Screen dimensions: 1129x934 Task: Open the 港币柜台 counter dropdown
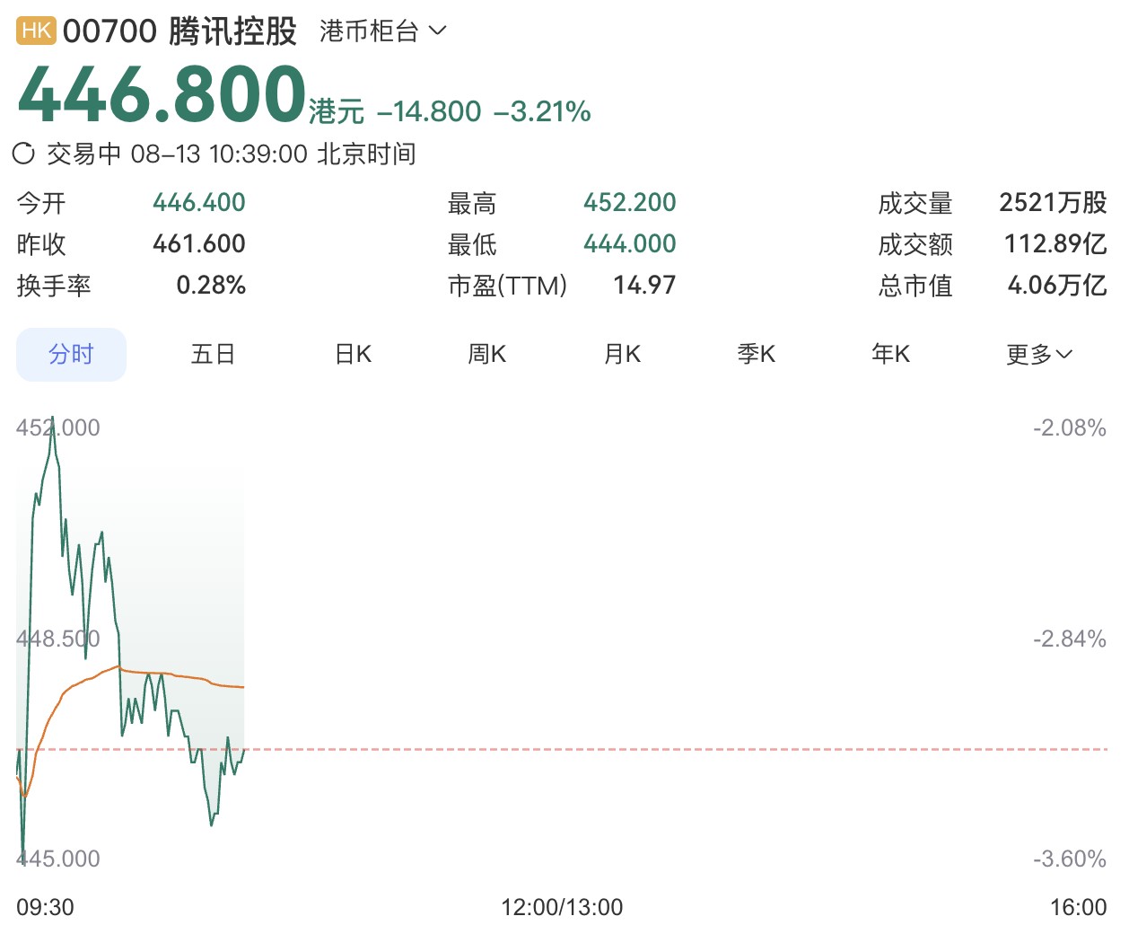pos(382,31)
